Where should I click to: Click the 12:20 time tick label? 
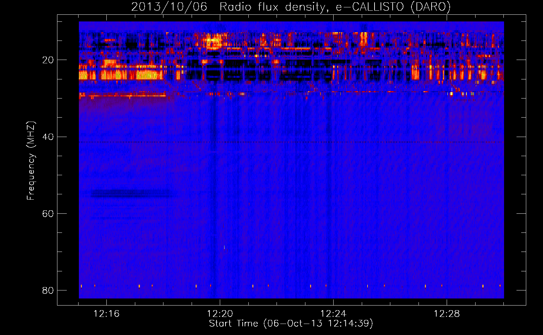pos(220,314)
